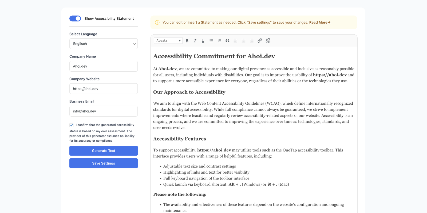427x213 pixels.
Task: Toggle Show Accessibility Statement switch
Action: pyautogui.click(x=75, y=18)
